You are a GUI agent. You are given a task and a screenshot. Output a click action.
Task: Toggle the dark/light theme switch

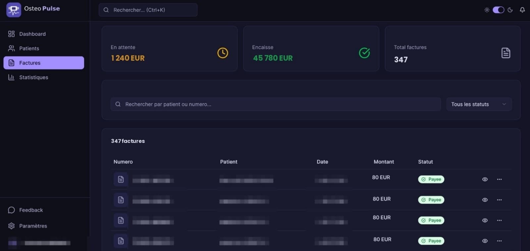tap(498, 10)
